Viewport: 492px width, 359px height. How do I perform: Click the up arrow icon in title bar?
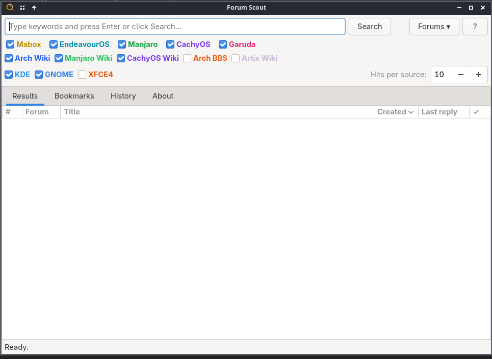[34, 8]
